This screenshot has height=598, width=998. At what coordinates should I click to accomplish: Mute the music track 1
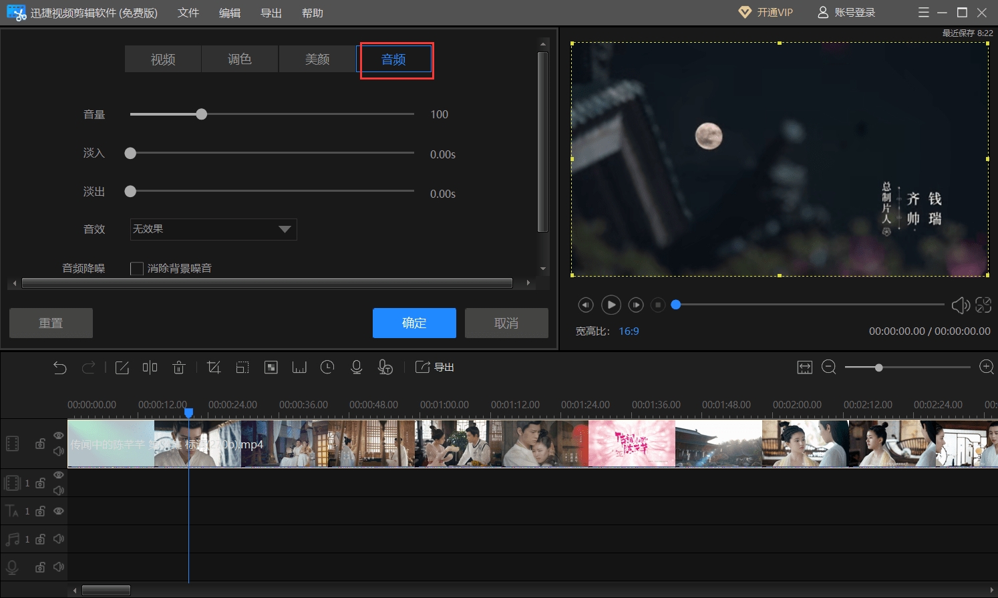click(59, 539)
